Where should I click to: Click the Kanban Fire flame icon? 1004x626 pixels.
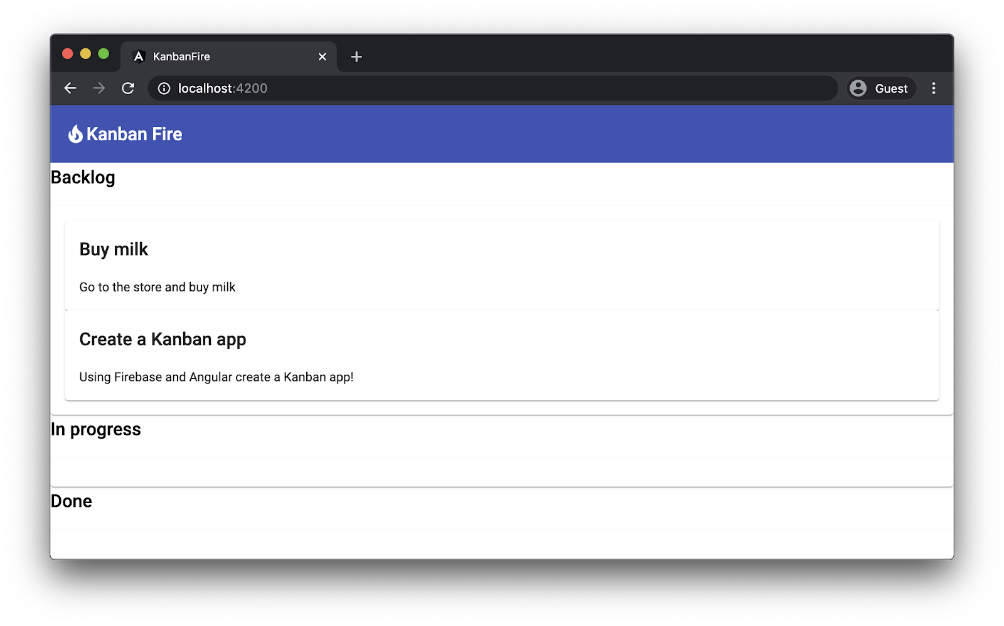tap(75, 133)
